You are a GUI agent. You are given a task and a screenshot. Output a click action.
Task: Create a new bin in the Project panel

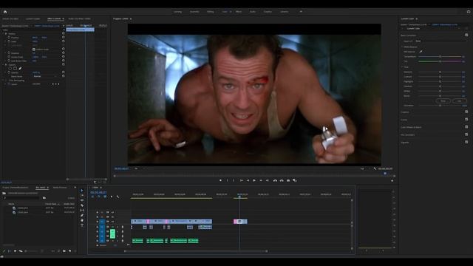(x=64, y=251)
